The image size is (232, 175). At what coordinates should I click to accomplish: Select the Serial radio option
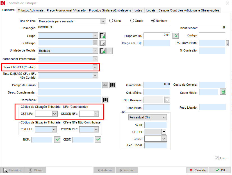[x=111, y=21]
